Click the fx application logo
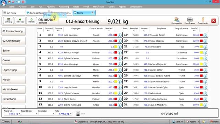This screenshot has width=220, height=124. pyautogui.click(x=3, y=3)
